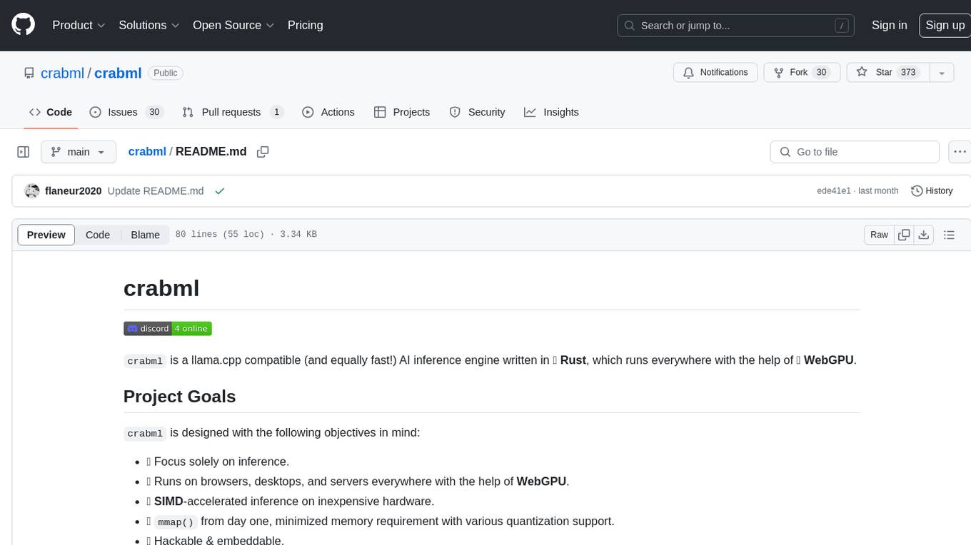Click the '80 lines (55 loc) · 3.34 KB' text
971x545 pixels.
(246, 235)
